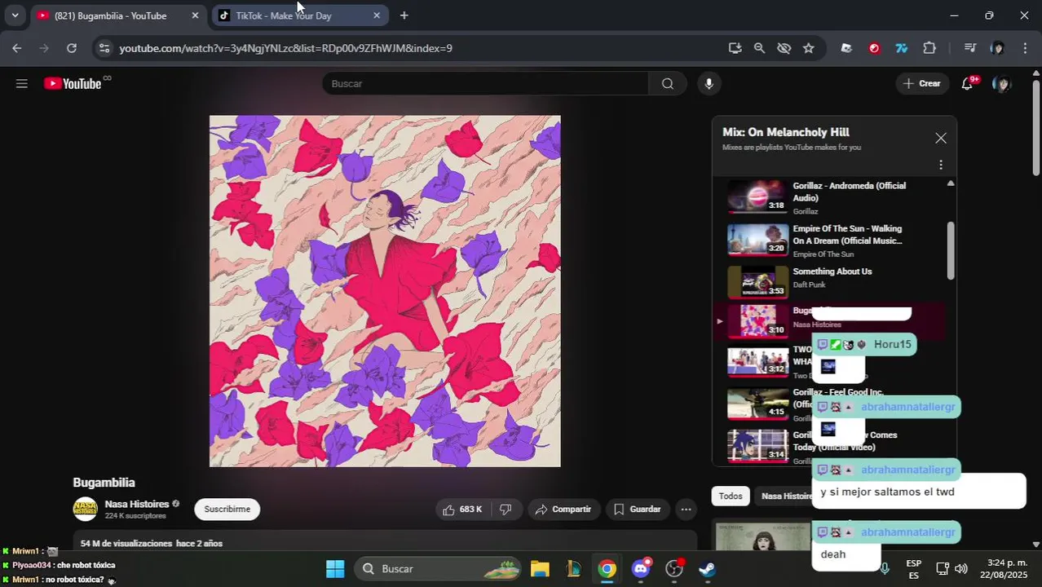
Task: Subscribe with the Suscribirme button
Action: pyautogui.click(x=227, y=510)
